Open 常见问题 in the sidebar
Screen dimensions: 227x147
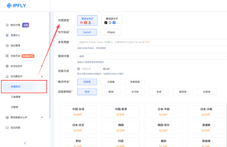(x=15, y=128)
